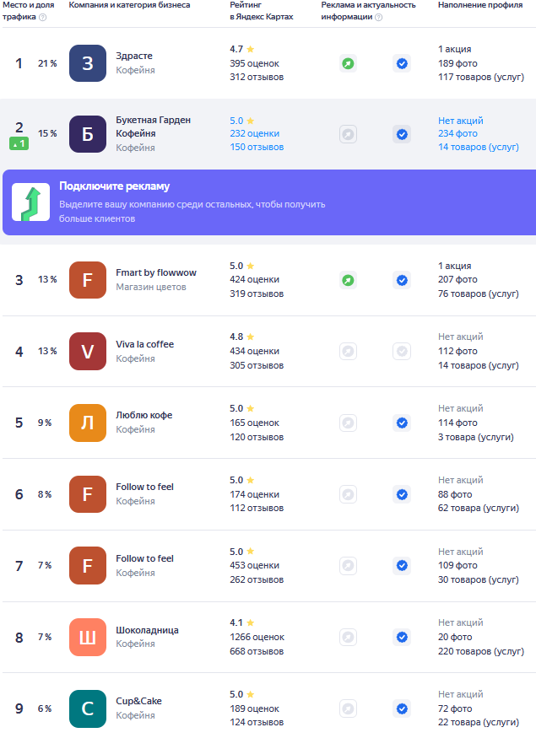Click the blue verified checkmark for Люблю кофе
The height and width of the screenshot is (738, 536).
[402, 423]
